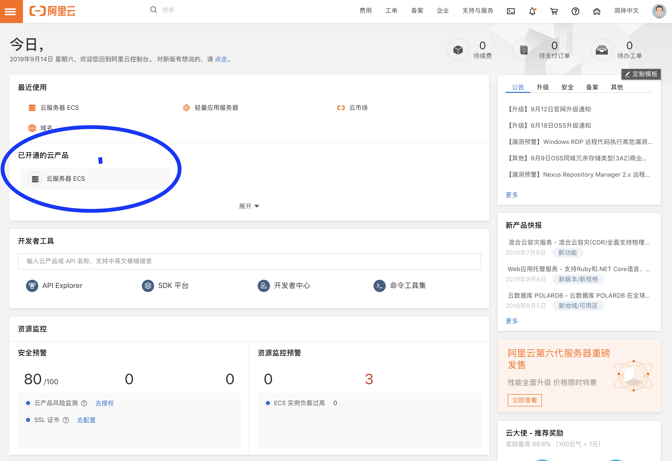Expand the 展开 section

[249, 206]
